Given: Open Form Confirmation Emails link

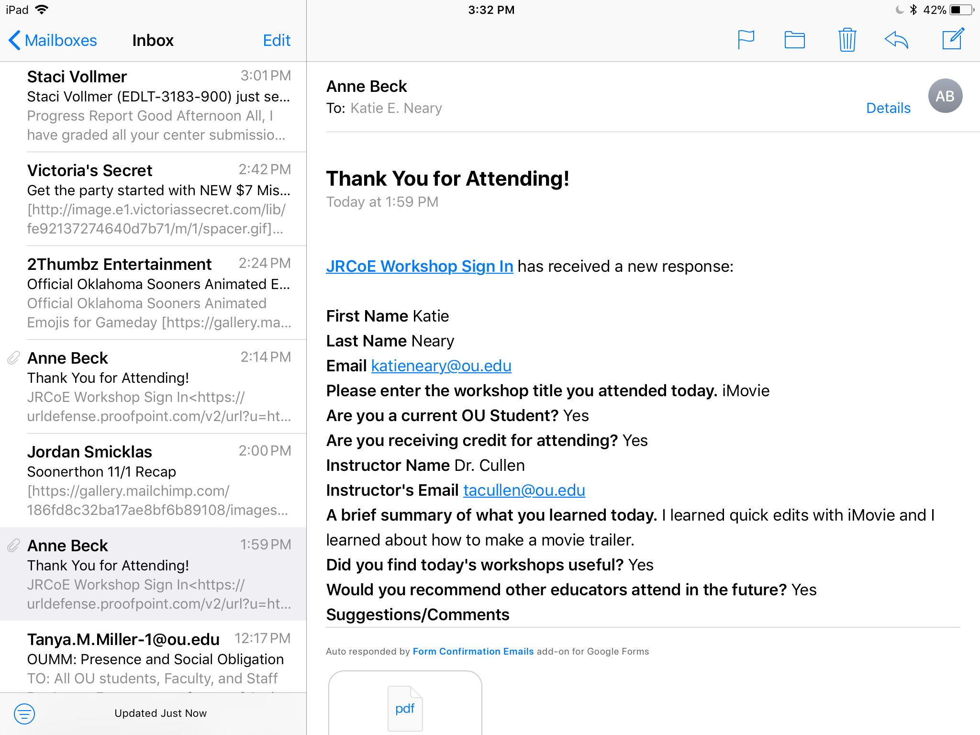Looking at the screenshot, I should [x=473, y=651].
